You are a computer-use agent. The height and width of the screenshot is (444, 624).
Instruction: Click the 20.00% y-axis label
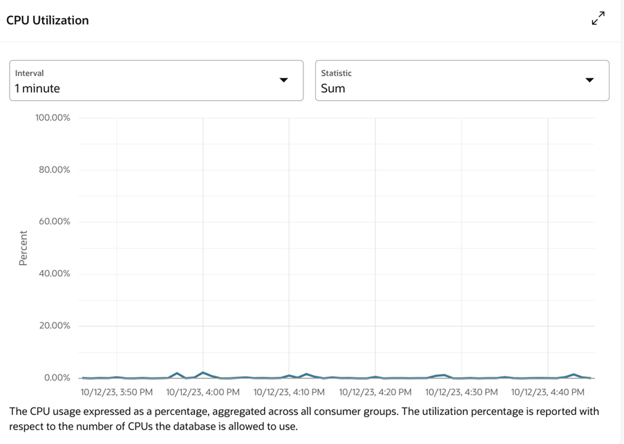(x=55, y=325)
